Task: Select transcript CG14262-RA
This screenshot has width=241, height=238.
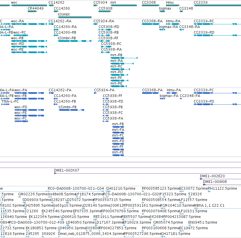Action: pos(60,21)
